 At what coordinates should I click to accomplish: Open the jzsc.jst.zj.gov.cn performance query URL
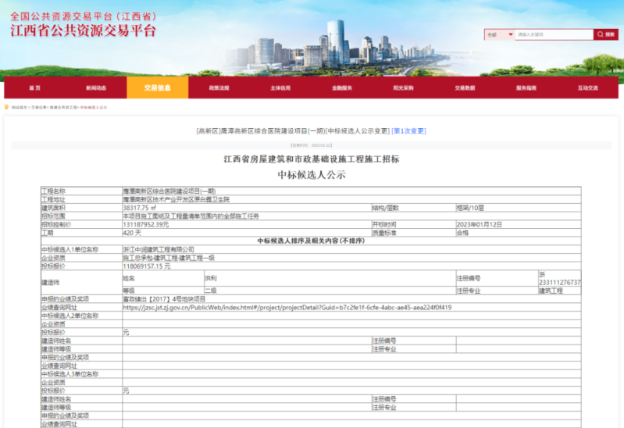(287, 307)
